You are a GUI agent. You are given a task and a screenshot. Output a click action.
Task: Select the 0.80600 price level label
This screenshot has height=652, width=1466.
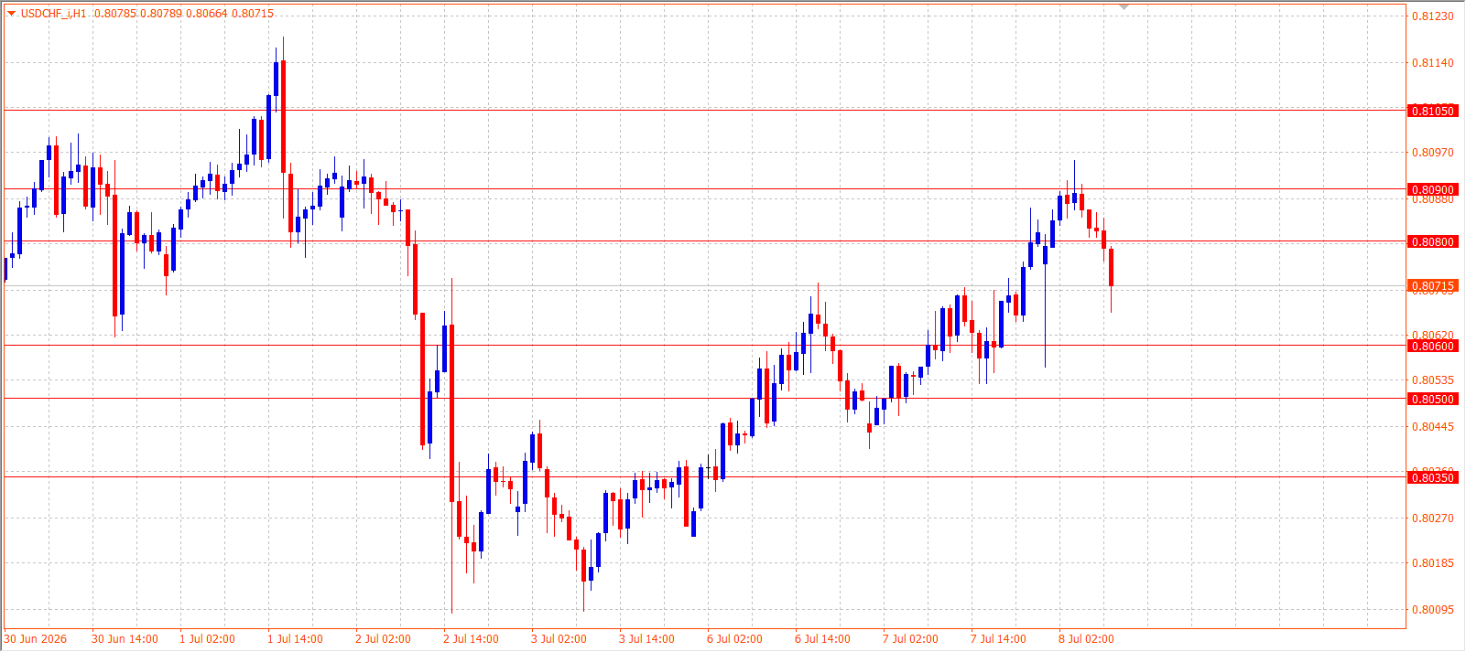click(1432, 347)
